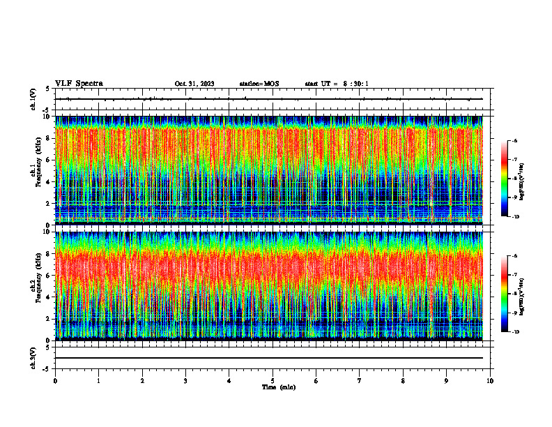Click time axis tick label "1"
552x427 pixels.
coord(98,381)
